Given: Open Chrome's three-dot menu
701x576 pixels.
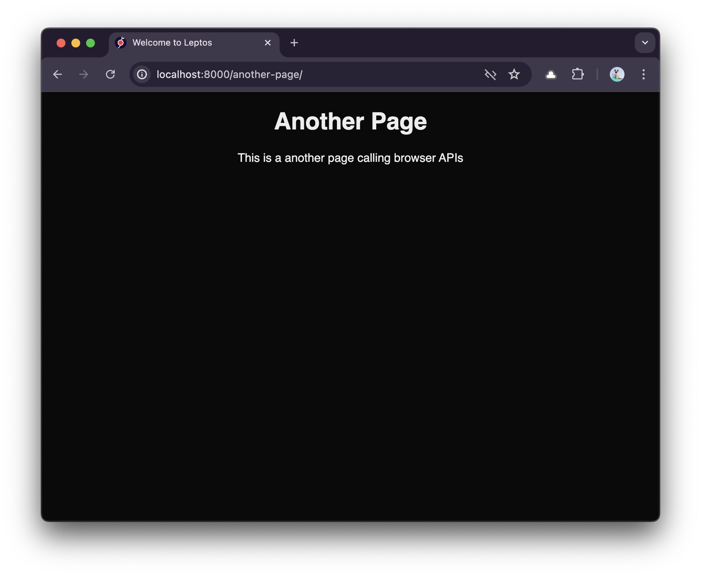Looking at the screenshot, I should coord(643,75).
